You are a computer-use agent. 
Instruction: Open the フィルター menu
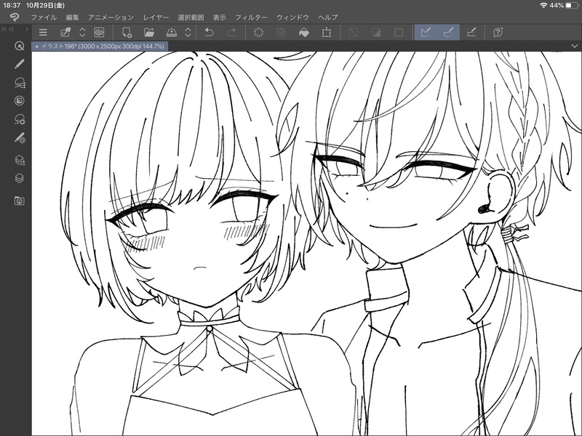251,17
